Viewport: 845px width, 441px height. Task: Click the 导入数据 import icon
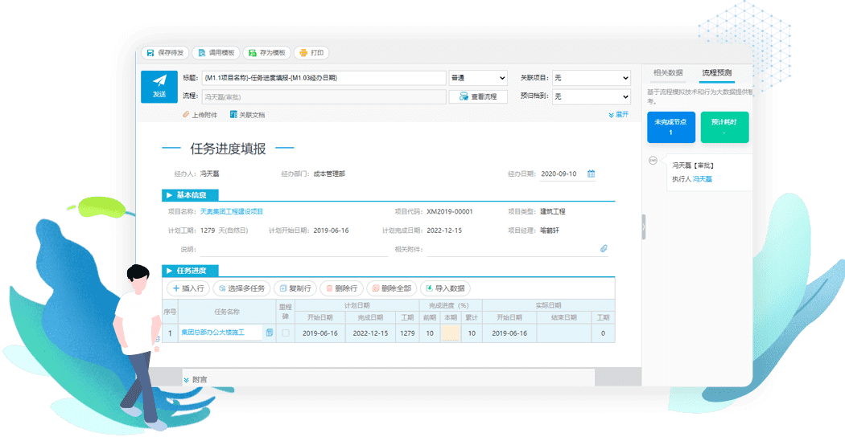pyautogui.click(x=429, y=288)
